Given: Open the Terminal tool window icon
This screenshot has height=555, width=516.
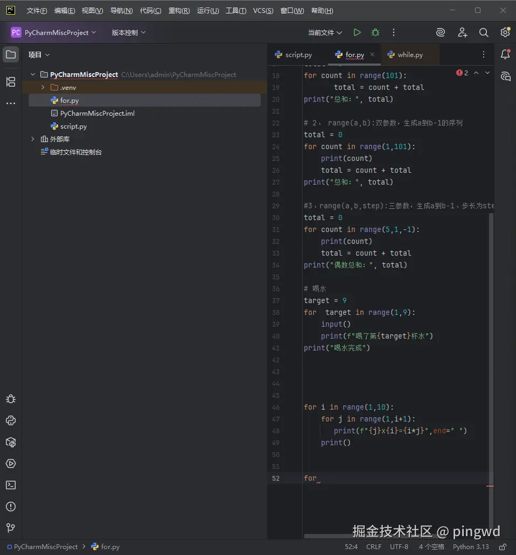Looking at the screenshot, I should [x=11, y=485].
